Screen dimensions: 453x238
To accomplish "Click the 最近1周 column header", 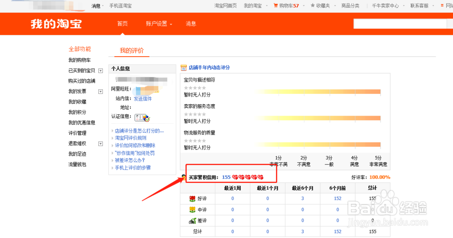I will 232,188.
